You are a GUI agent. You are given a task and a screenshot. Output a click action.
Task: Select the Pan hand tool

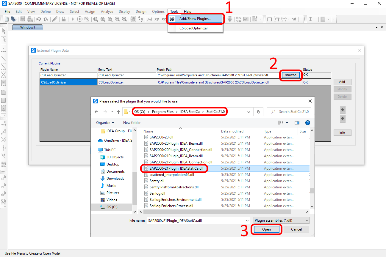(133, 19)
